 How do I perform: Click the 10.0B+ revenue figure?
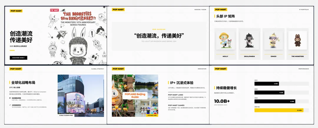point(222,101)
